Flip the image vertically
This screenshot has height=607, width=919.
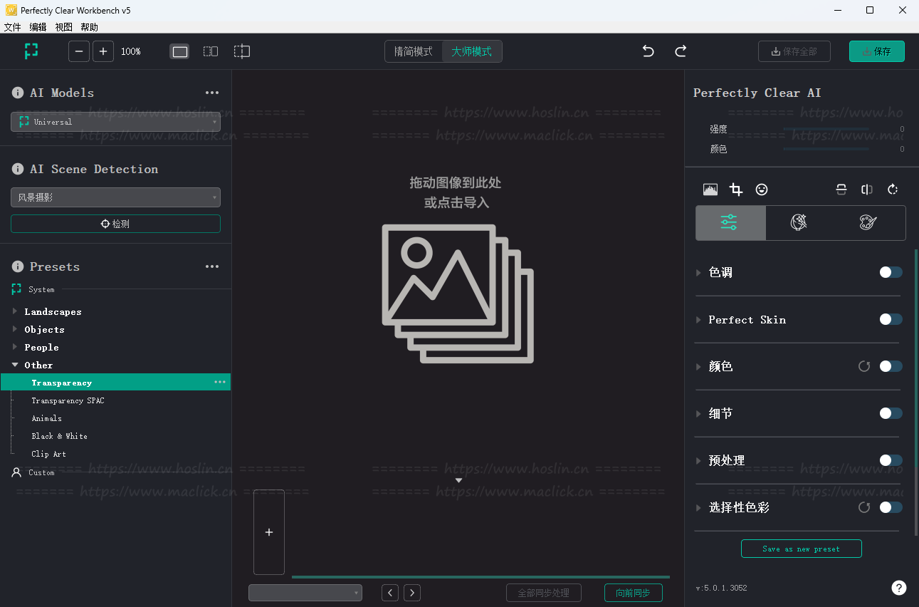pos(841,190)
